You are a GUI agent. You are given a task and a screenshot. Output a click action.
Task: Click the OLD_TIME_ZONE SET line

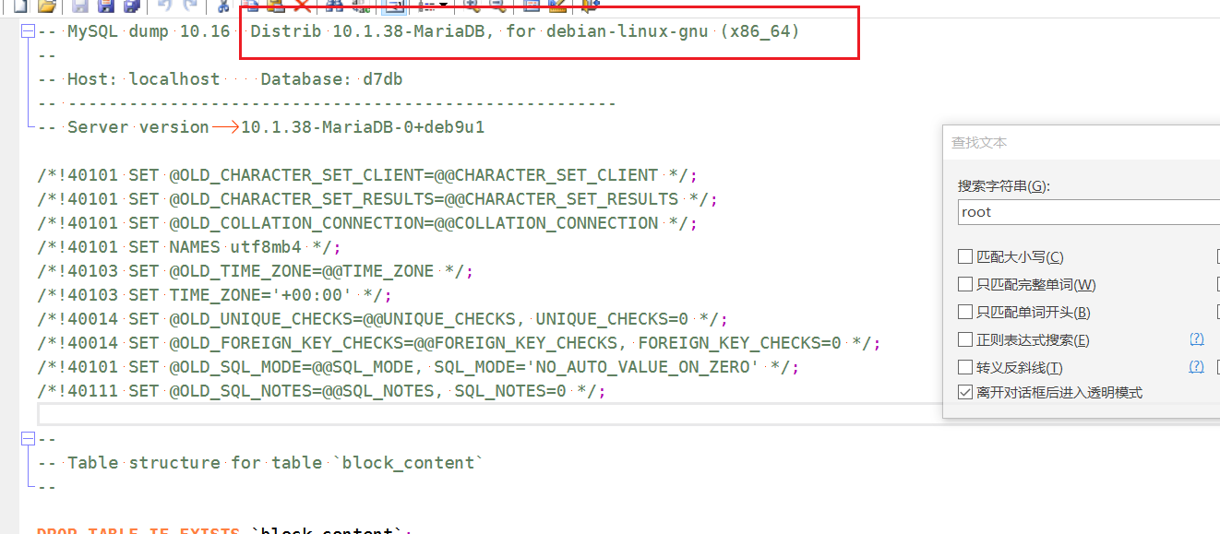click(256, 271)
